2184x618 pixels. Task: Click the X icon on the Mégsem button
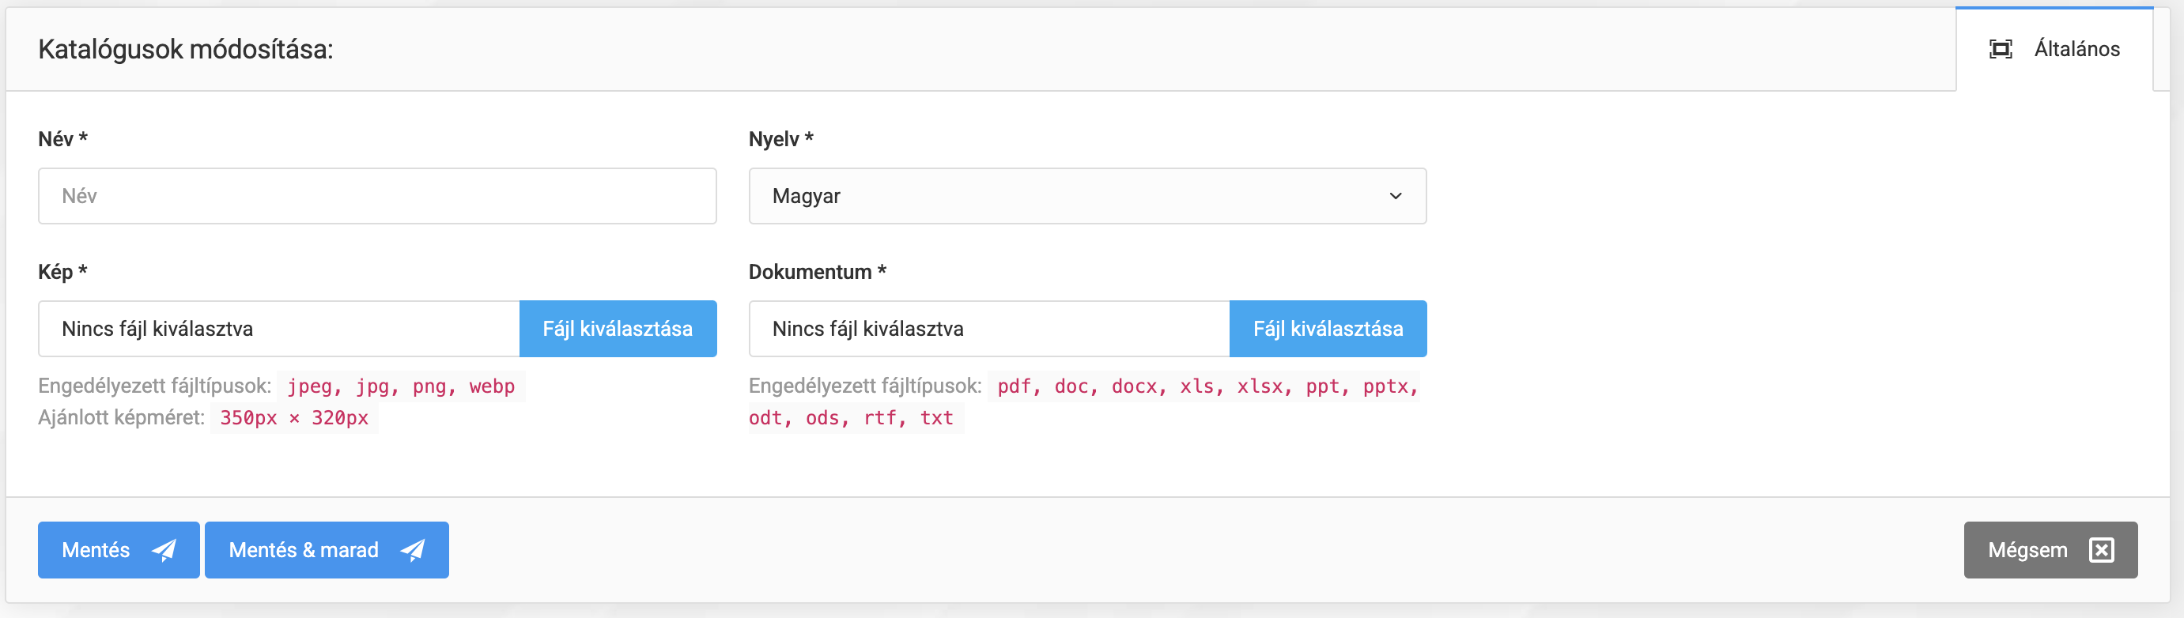(x=2101, y=550)
